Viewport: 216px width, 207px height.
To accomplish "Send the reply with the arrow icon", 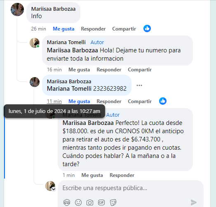I will 194,202.
